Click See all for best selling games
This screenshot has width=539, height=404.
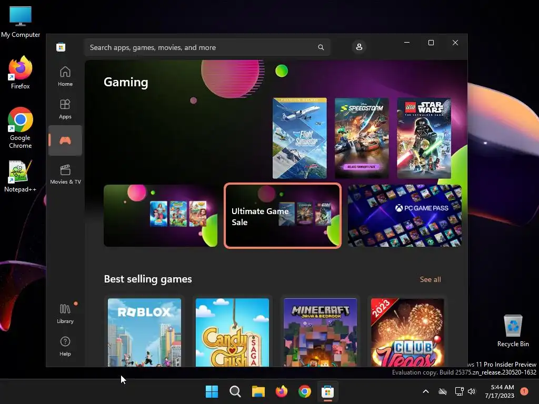coord(430,279)
